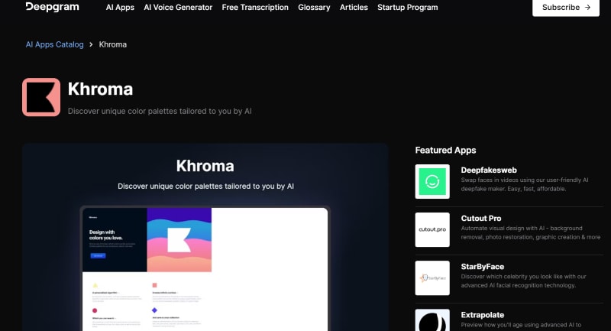611x331 pixels.
Task: Click the Deepfakesweb description text
Action: (x=525, y=184)
